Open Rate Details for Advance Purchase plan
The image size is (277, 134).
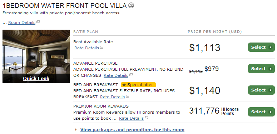(116, 75)
